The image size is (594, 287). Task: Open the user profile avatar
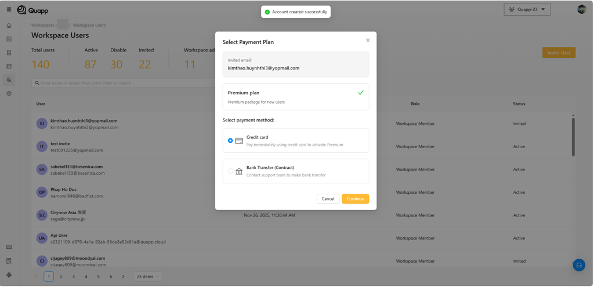tap(581, 9)
